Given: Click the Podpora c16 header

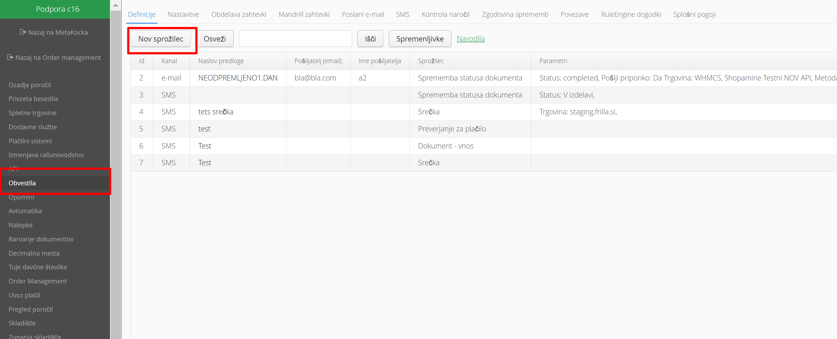Looking at the screenshot, I should point(58,9).
